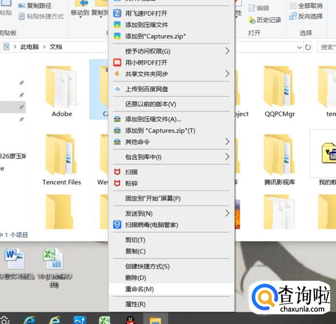Viewport: 336px width, 324px height.
Task: Click the Excel taskbar icon
Action: (x=104, y=320)
